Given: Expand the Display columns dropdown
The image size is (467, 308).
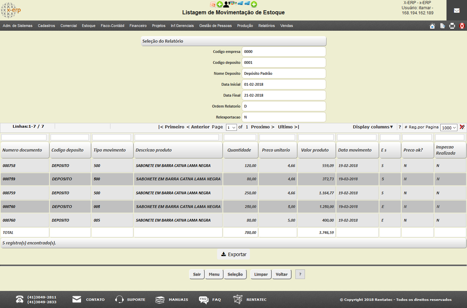Looking at the screenshot, I should tap(373, 127).
